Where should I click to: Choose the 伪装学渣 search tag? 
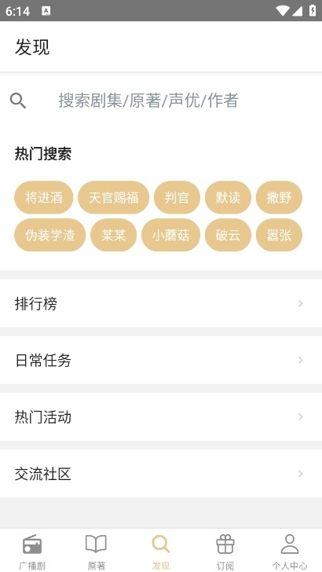(50, 235)
